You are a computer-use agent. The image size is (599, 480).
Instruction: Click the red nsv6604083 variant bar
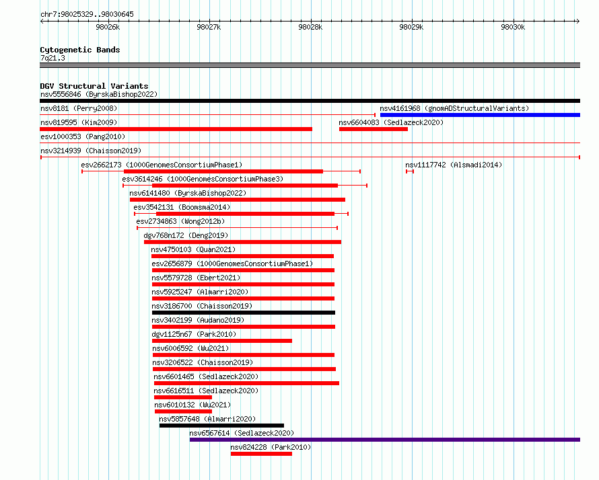click(x=374, y=129)
